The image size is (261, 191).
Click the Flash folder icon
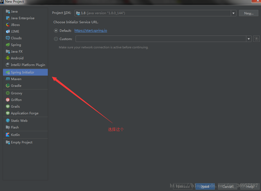[x=8, y=127]
